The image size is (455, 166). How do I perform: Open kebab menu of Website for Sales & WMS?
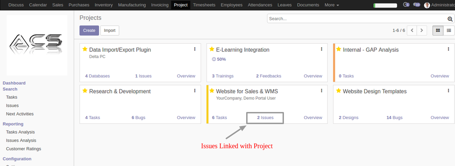pyautogui.click(x=322, y=91)
